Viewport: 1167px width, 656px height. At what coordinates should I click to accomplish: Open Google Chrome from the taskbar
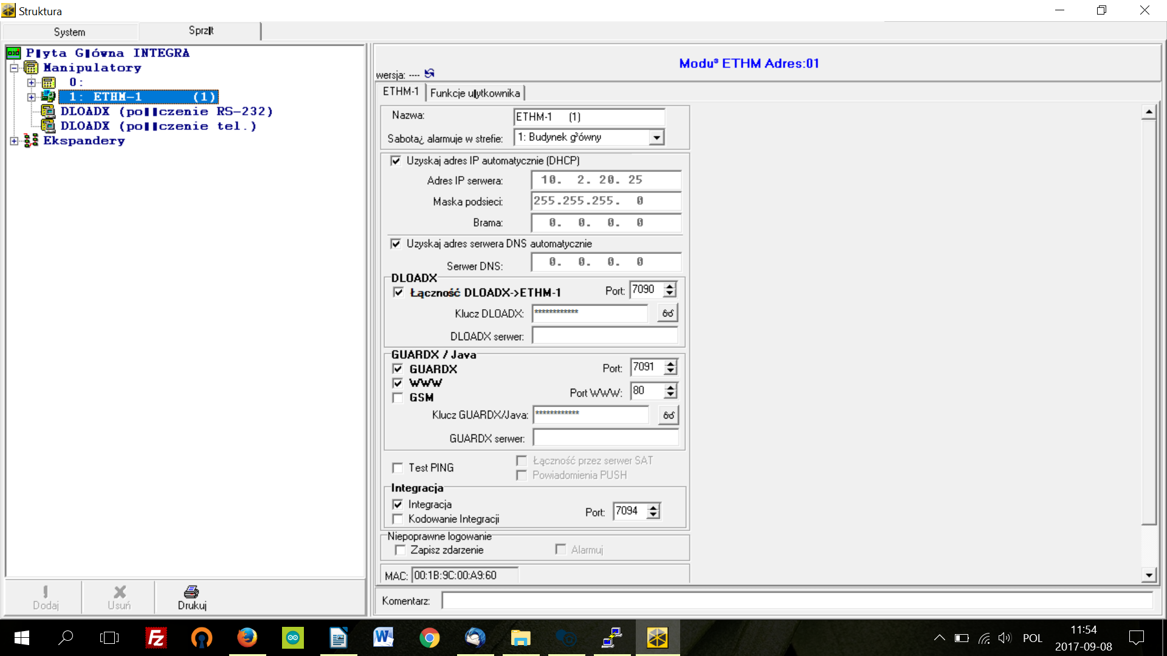point(429,638)
